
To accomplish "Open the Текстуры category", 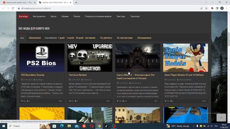I will pos(121,16).
